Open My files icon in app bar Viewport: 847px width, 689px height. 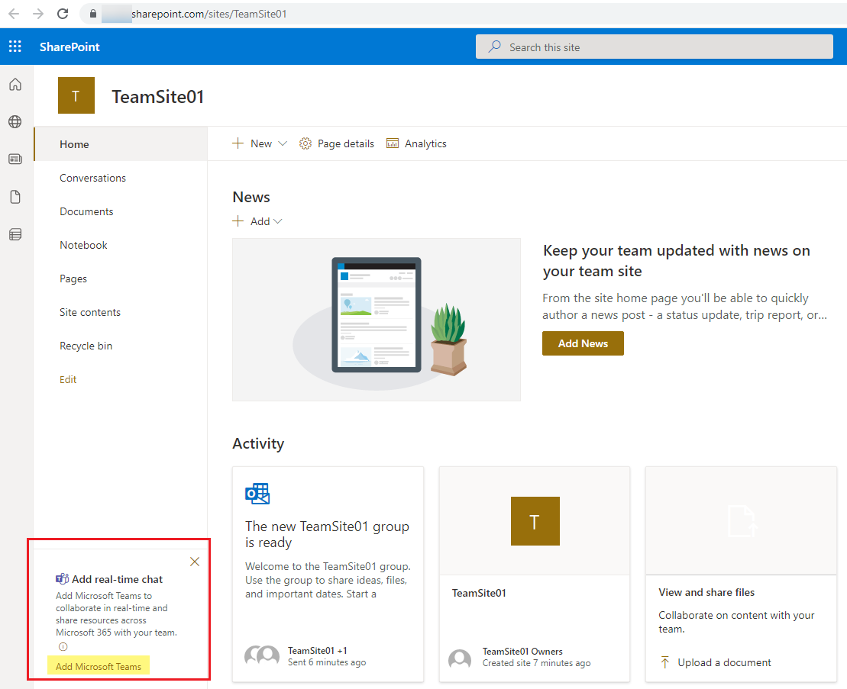pyautogui.click(x=15, y=197)
